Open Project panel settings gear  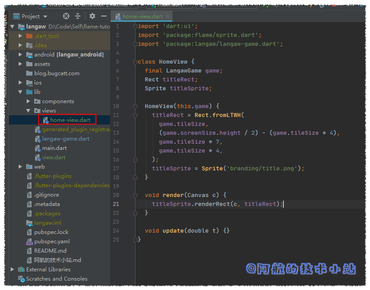click(92, 16)
